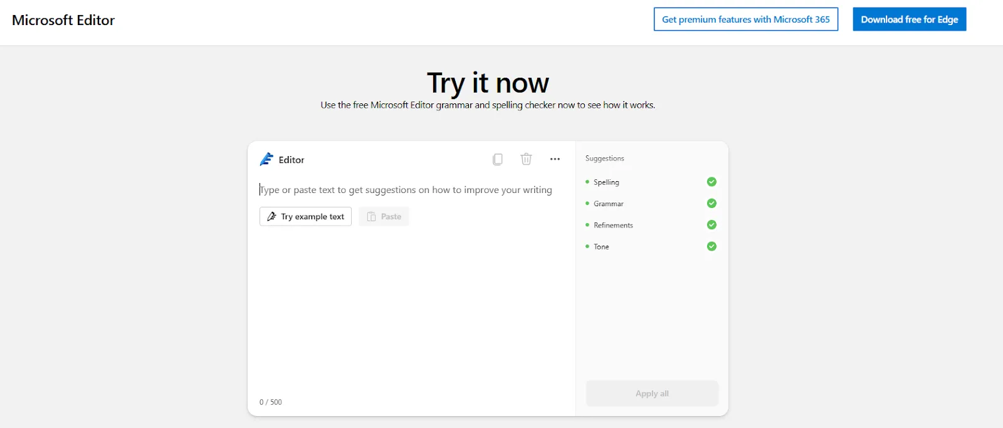Screen dimensions: 1003x428
Task: Click the Apply all button
Action: tap(652, 394)
